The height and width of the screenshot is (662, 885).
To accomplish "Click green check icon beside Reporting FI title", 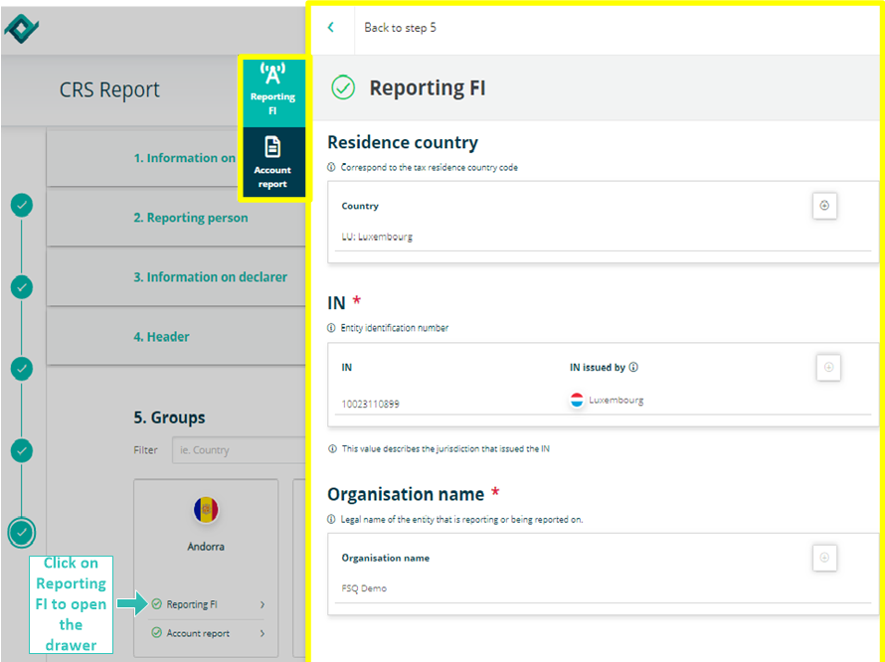I will point(343,87).
